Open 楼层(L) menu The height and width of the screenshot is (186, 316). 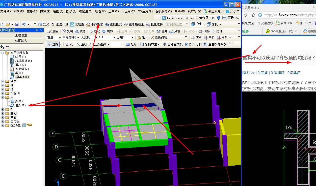[x=32, y=11]
